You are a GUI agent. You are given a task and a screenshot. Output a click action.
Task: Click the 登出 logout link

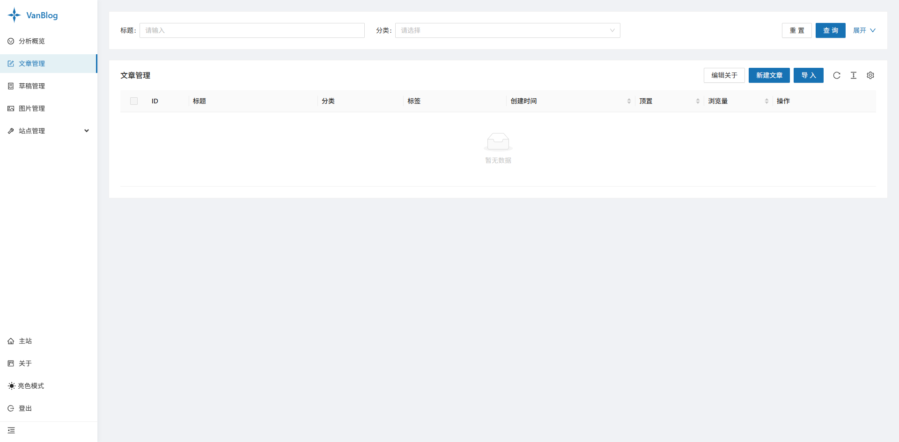(20, 408)
